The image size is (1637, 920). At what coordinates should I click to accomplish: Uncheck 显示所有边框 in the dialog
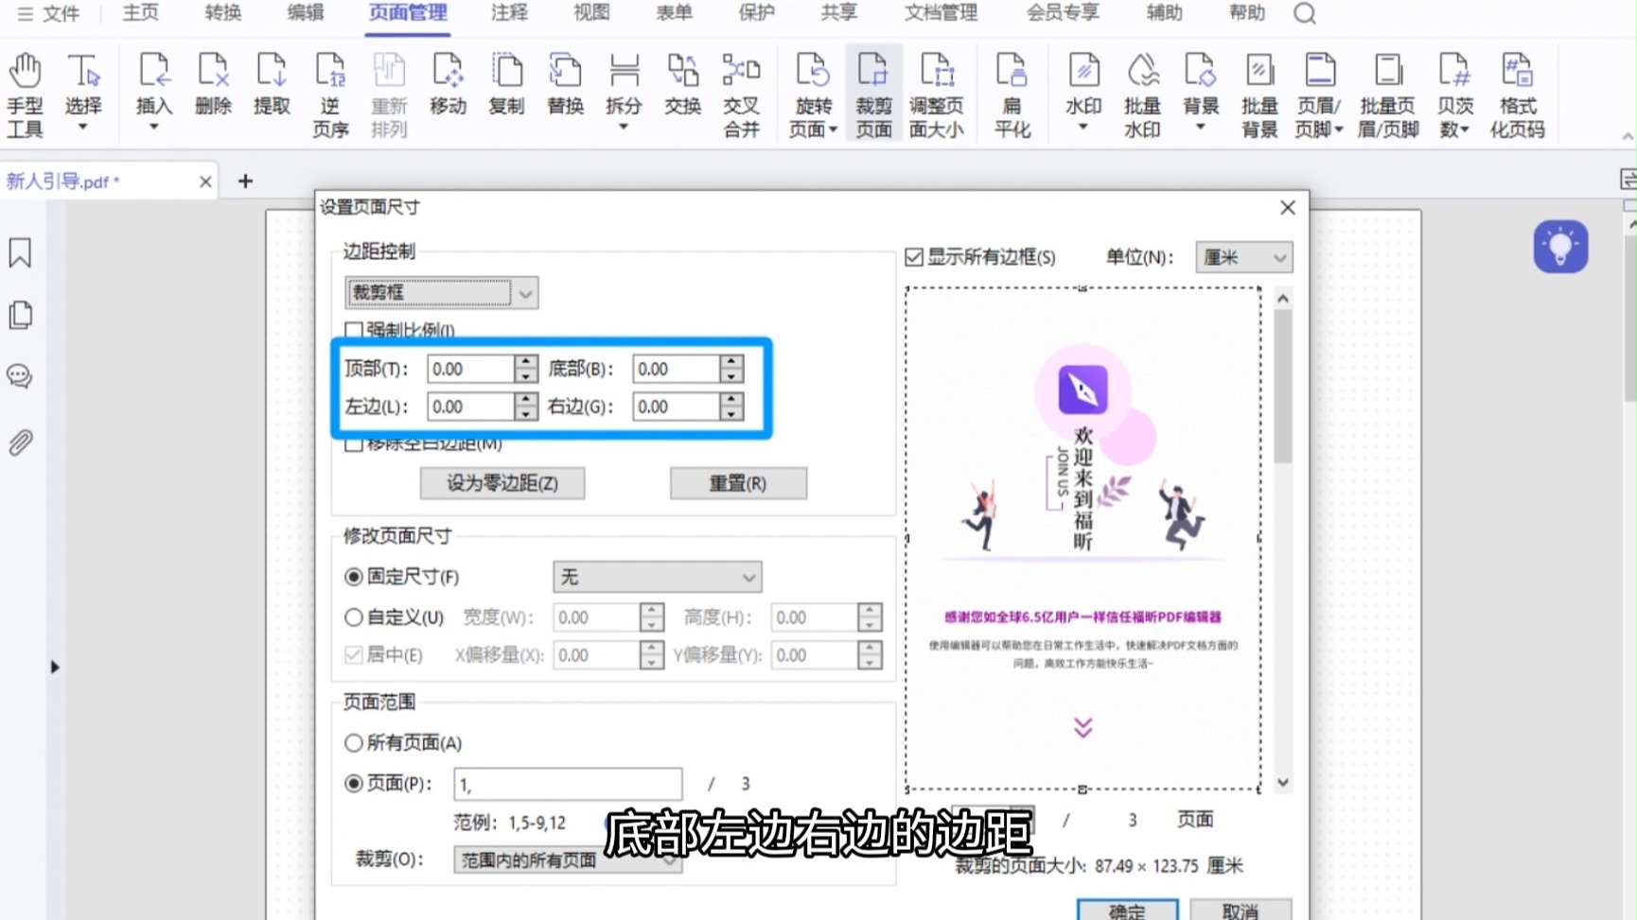pyautogui.click(x=914, y=255)
